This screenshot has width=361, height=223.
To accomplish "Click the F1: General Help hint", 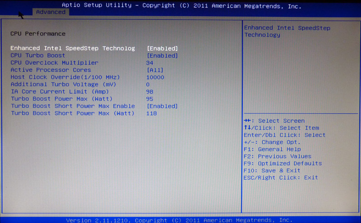I will pos(272,149).
